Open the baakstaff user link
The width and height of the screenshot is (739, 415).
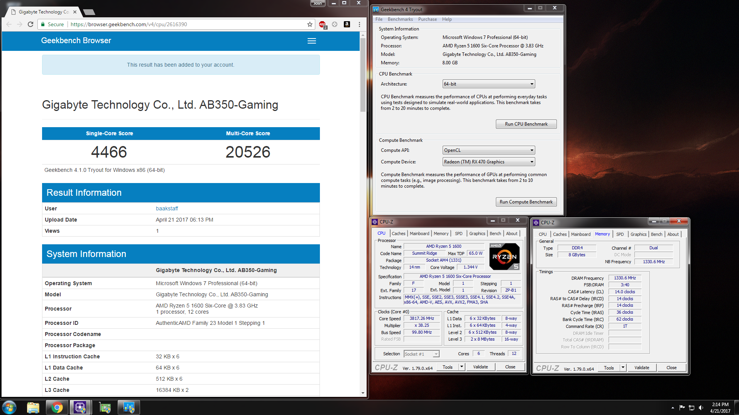(x=167, y=208)
